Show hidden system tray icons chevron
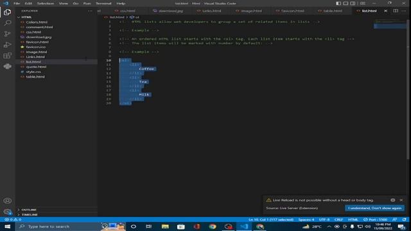The image size is (411, 231). 329,227
